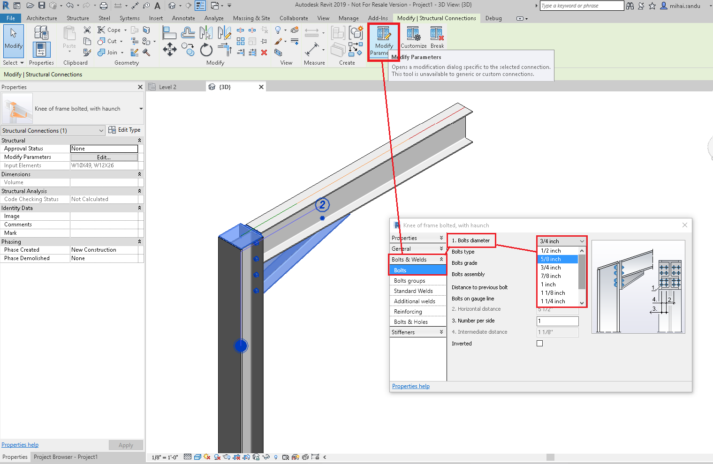Toggle the Sun Path on the view control bar
This screenshot has width=713, height=464.
point(206,457)
